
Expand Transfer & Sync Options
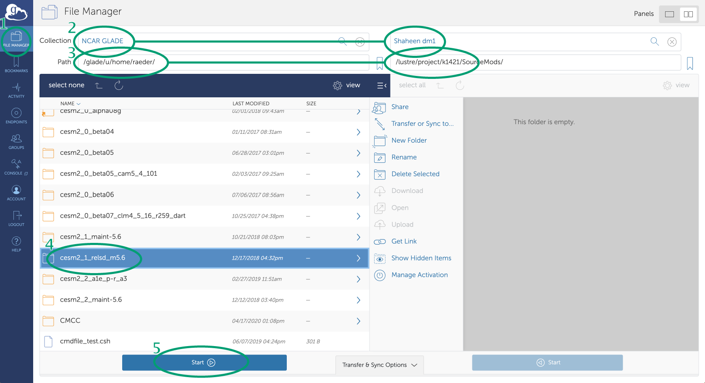pyautogui.click(x=380, y=365)
